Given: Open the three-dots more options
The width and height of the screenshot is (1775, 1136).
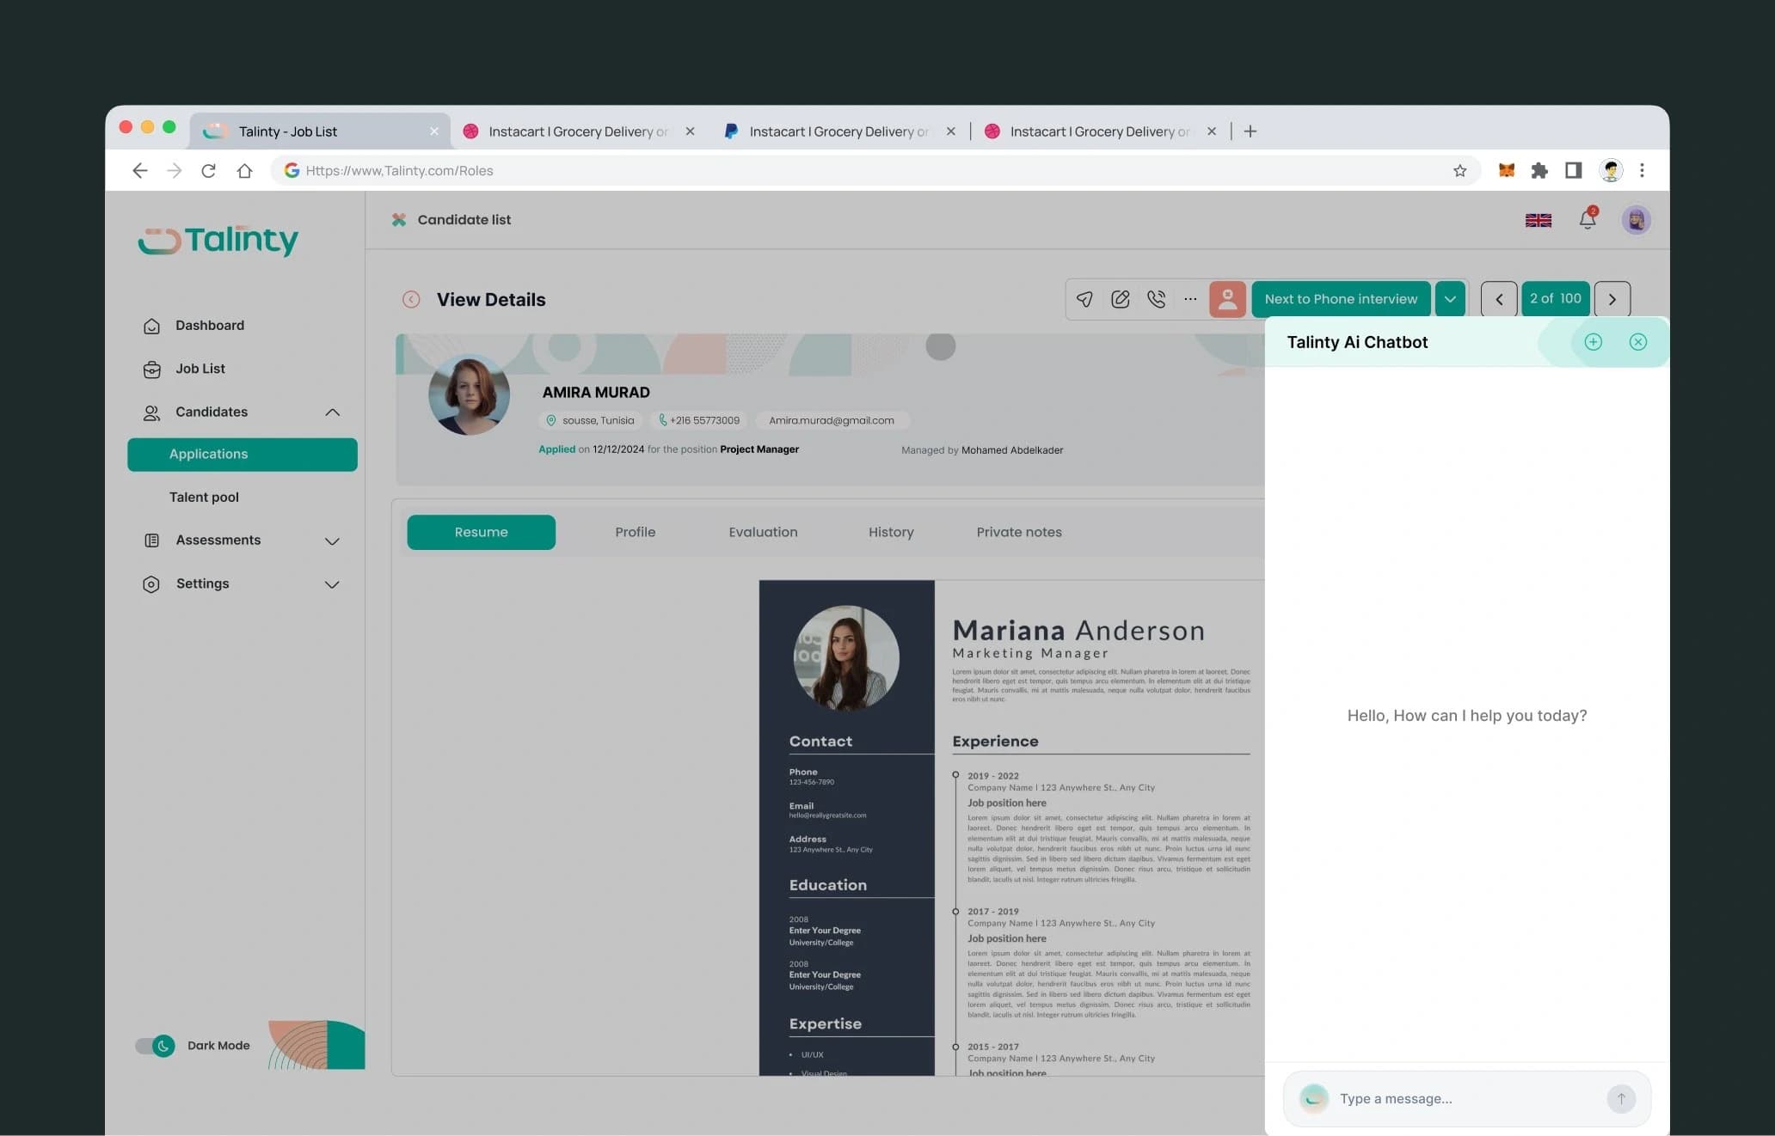Looking at the screenshot, I should 1190,299.
